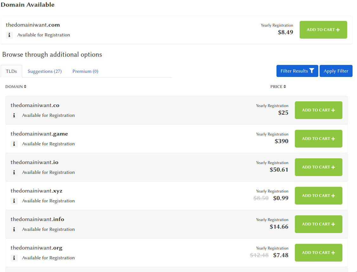Click the $390 price
Viewport: 357px width, 272px height.
point(282,141)
